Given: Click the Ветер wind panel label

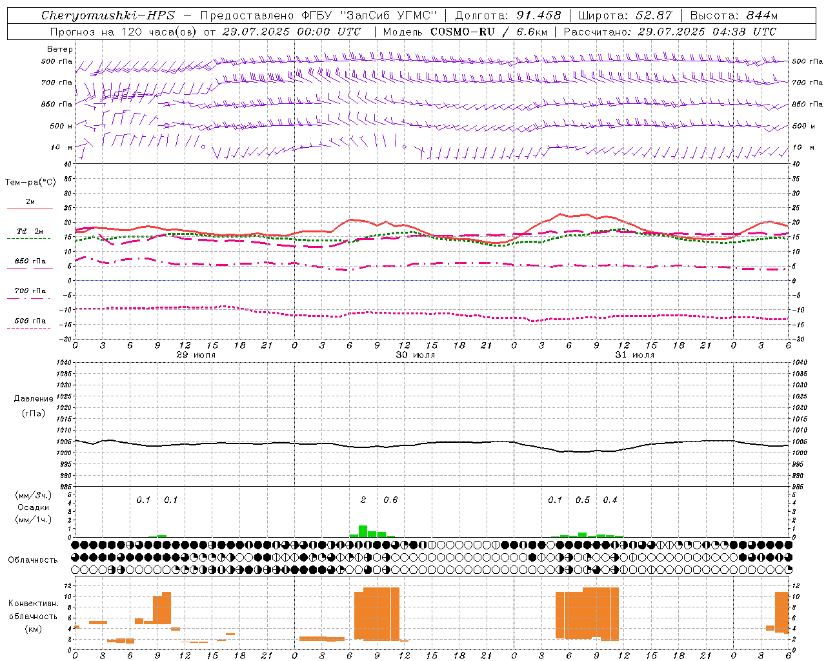Looking at the screenshot, I should (60, 49).
